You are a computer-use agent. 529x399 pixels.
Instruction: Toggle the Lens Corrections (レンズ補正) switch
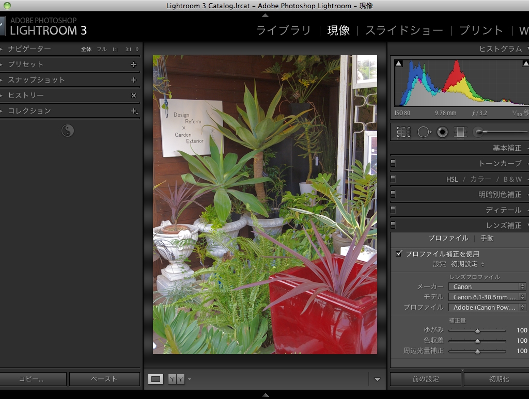click(393, 225)
